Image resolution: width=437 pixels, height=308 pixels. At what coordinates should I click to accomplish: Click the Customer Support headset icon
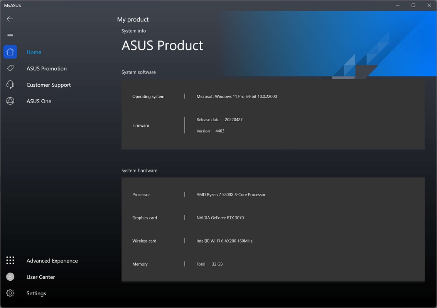(x=10, y=85)
